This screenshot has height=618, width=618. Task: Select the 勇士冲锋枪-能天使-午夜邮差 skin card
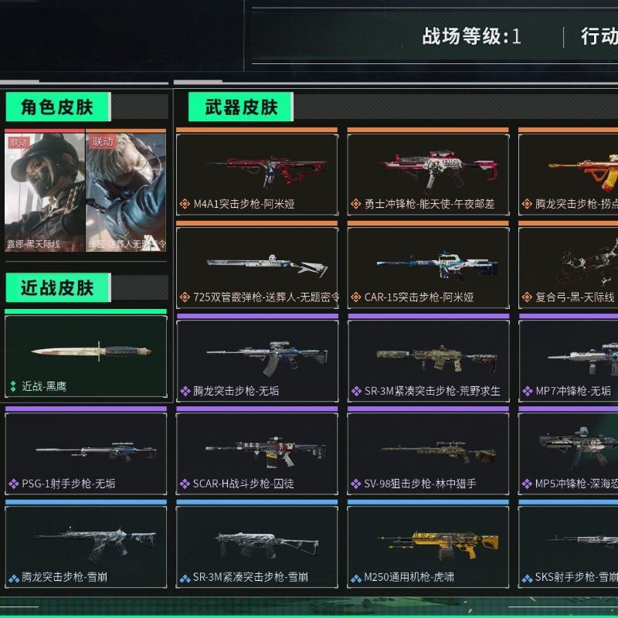pos(428,175)
